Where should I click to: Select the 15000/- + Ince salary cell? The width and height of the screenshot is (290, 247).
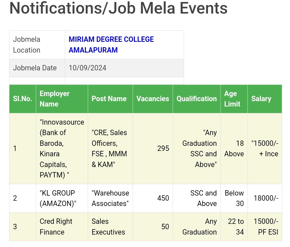[x=265, y=148]
